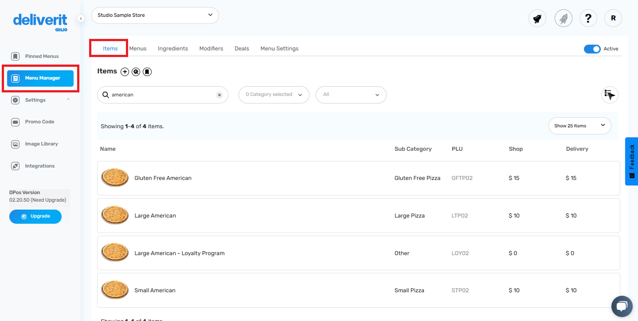The image size is (638, 321).
Task: Open Menu Manager in sidebar
Action: pyautogui.click(x=40, y=78)
